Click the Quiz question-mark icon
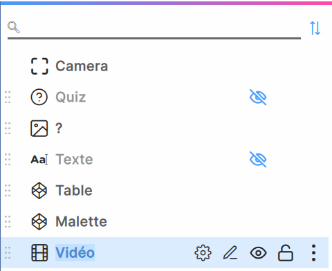This screenshot has width=332, height=271. 39,97
